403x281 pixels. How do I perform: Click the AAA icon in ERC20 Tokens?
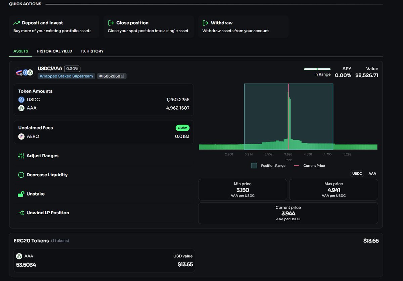click(19, 256)
